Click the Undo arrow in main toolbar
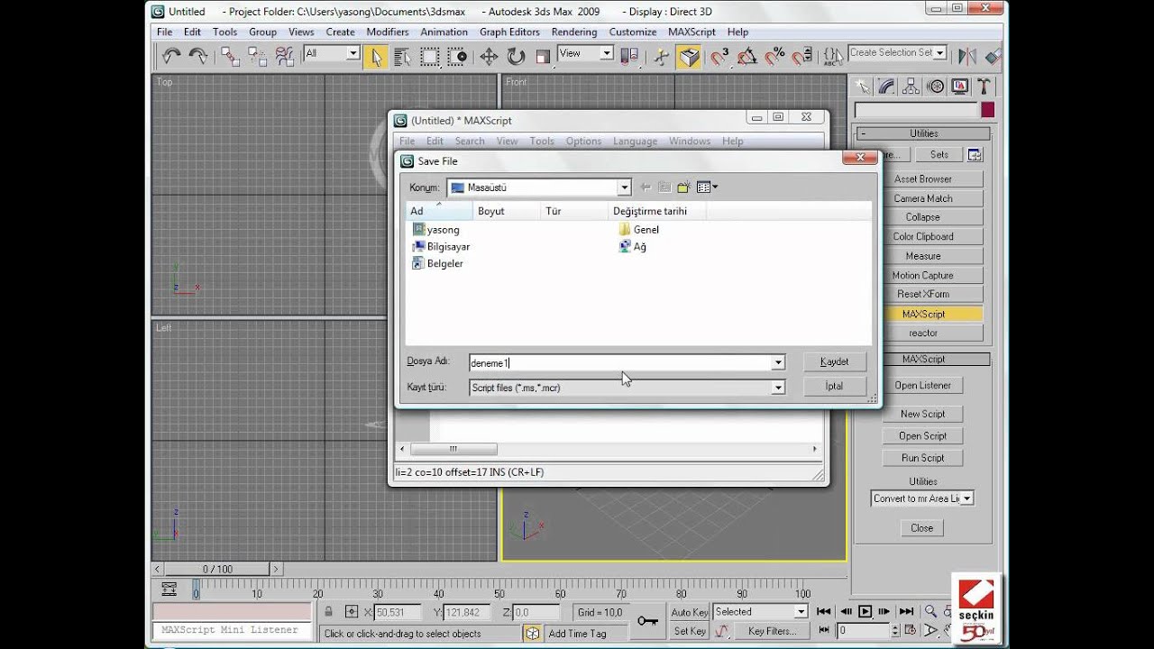The image size is (1154, 649). click(x=171, y=57)
